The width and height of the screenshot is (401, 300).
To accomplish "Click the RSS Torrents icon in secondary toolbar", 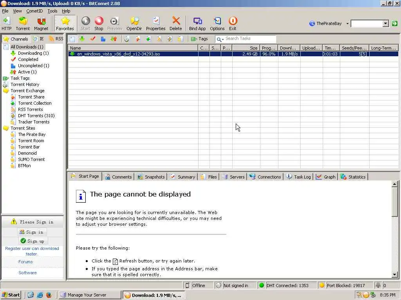I will pos(159,39).
